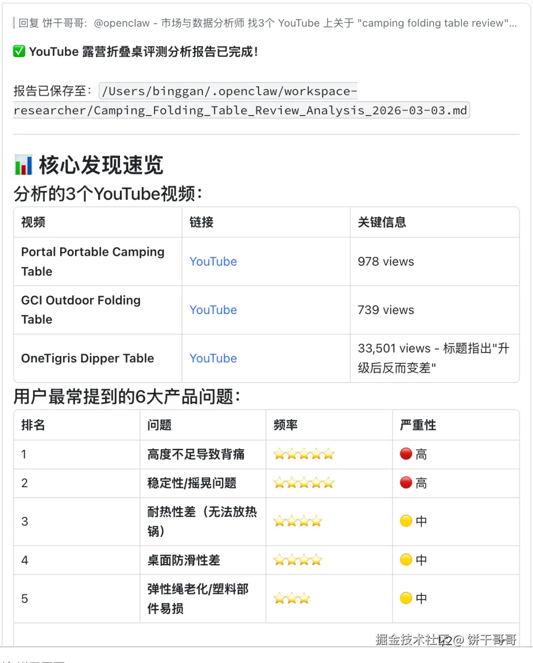
Task: Click the heading 分析的3个YouTube视频
Action: click(x=108, y=194)
